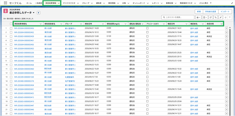Open the App Launcher grid icon
Viewport: 235px width, 116px height.
[5, 3]
